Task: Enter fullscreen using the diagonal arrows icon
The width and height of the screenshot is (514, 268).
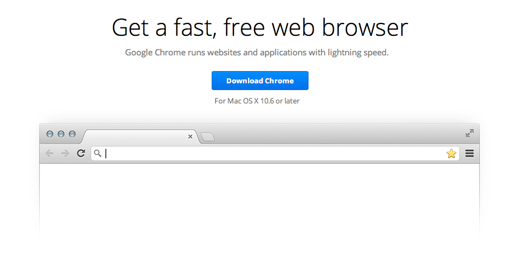Action: point(469,133)
